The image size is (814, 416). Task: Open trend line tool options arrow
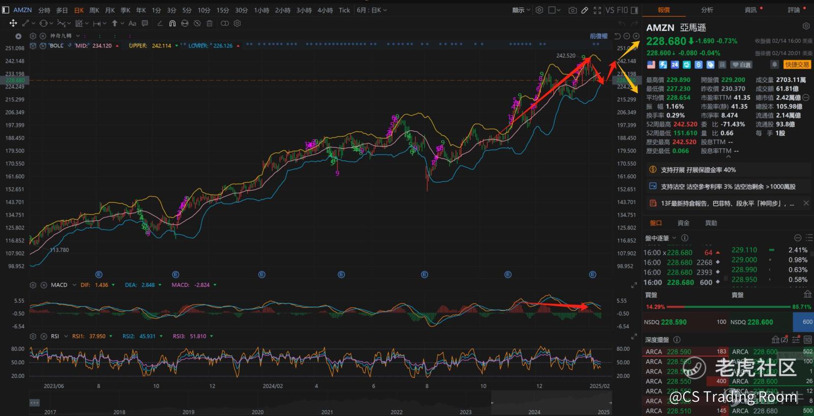tap(34, 23)
